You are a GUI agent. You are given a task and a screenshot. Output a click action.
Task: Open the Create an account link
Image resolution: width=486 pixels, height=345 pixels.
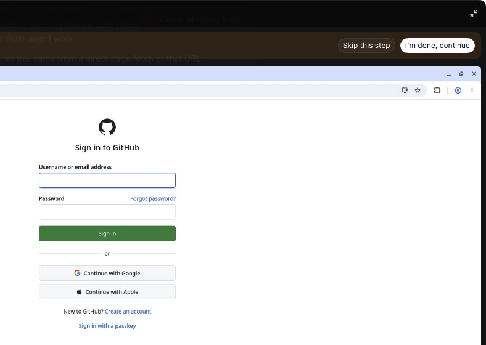tap(128, 312)
